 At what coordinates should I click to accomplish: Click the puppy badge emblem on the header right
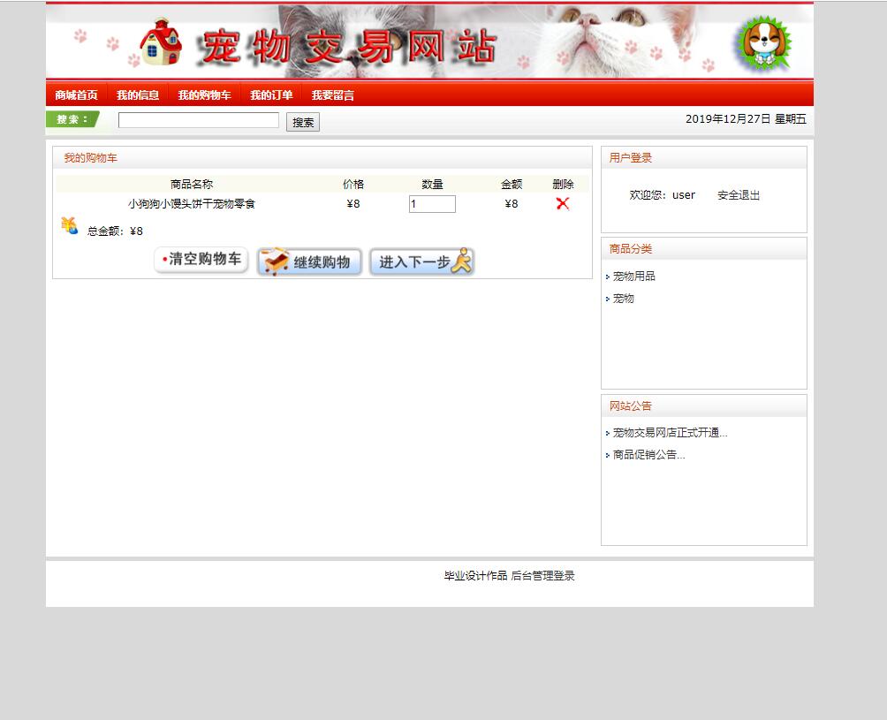[765, 41]
